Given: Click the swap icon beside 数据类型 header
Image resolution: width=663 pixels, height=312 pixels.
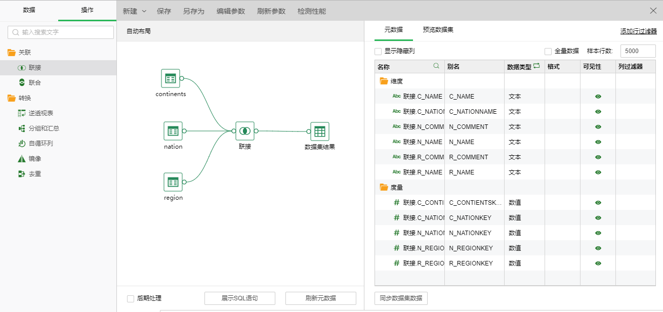Looking at the screenshot, I should click(x=536, y=66).
